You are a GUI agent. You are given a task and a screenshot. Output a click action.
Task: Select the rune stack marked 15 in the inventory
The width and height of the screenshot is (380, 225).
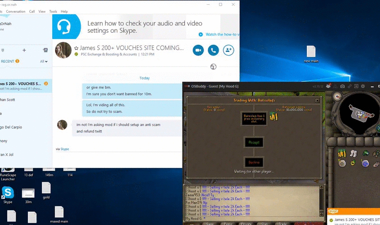pyautogui.click(x=342, y=163)
